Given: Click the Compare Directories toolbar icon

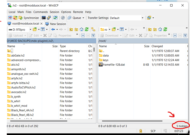Looking at the screenshot, I should 10,18.
